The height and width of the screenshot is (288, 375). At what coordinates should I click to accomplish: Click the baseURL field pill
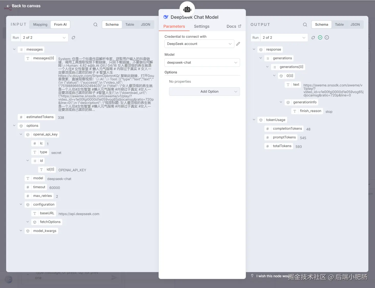click(44, 213)
